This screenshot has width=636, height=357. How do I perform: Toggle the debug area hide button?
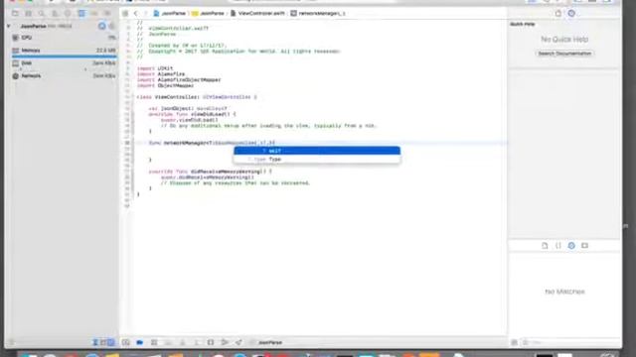pos(126,342)
